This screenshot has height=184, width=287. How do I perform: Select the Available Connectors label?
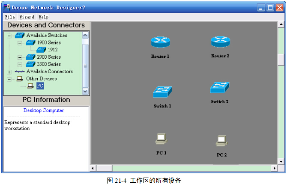49,71
